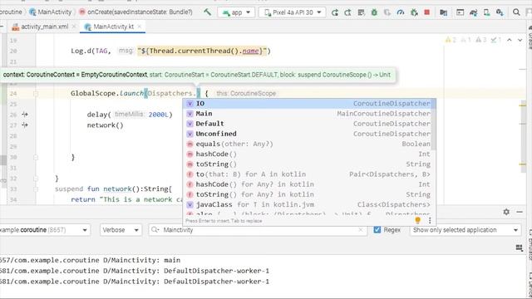Image resolution: width=532 pixels, height=299 pixels.
Task: Click onCreate breadcrumb in navigation bar
Action: pos(136,12)
